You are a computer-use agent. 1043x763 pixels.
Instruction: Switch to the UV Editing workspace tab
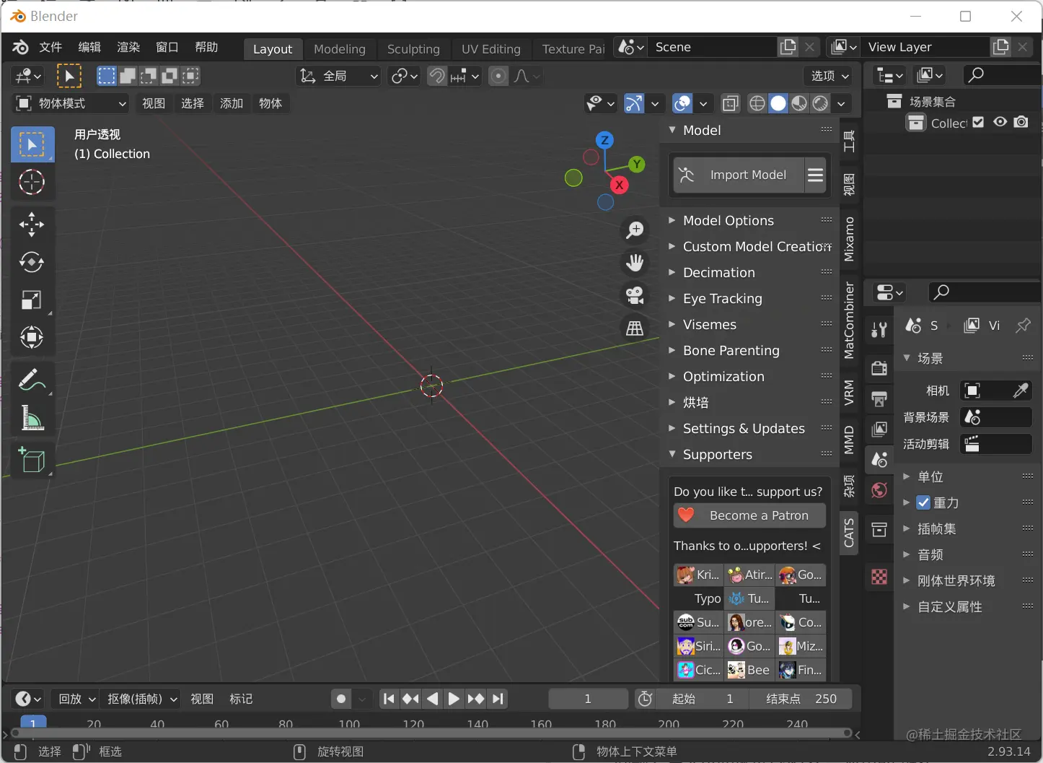pos(491,48)
